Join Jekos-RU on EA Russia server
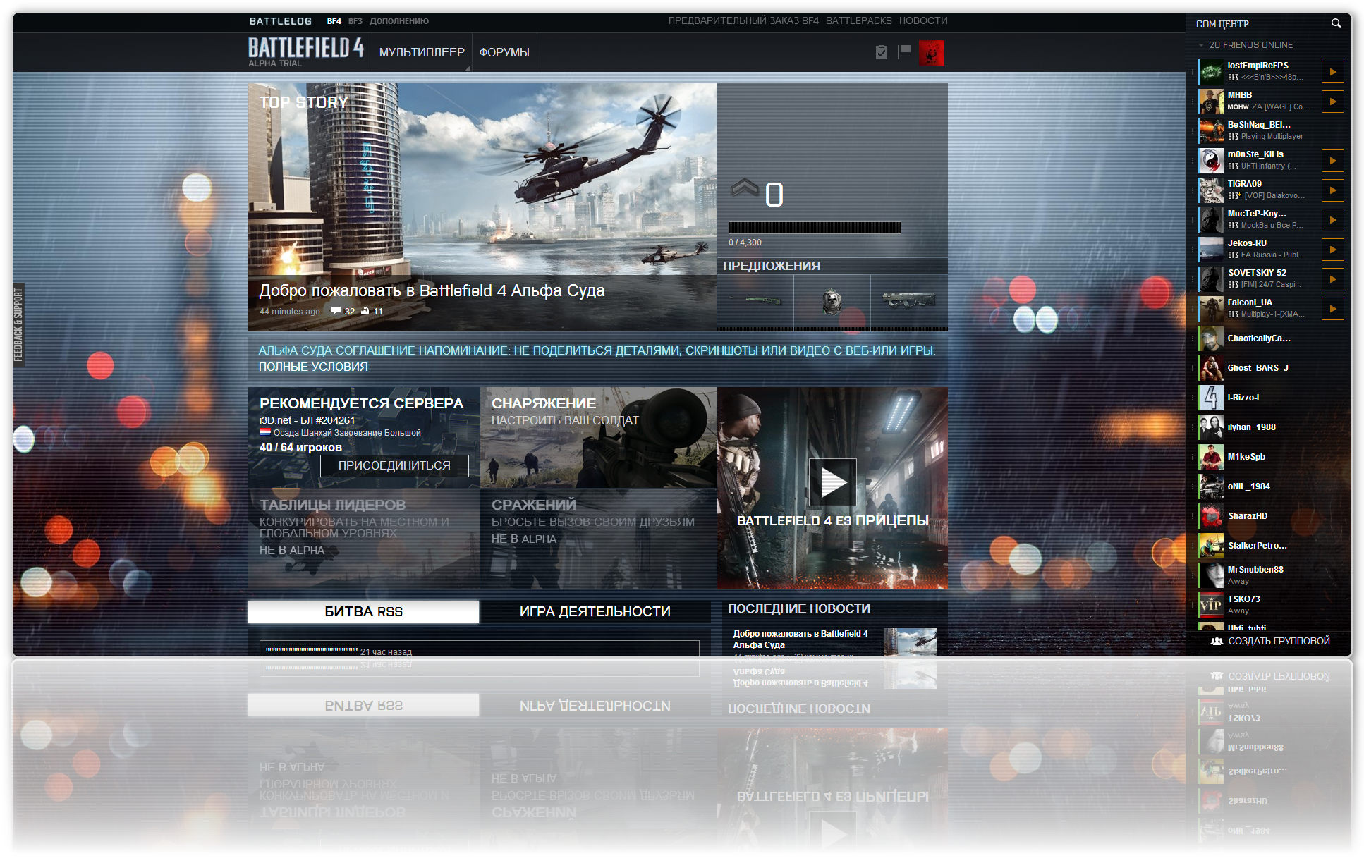The image size is (1364, 863). coord(1333,250)
